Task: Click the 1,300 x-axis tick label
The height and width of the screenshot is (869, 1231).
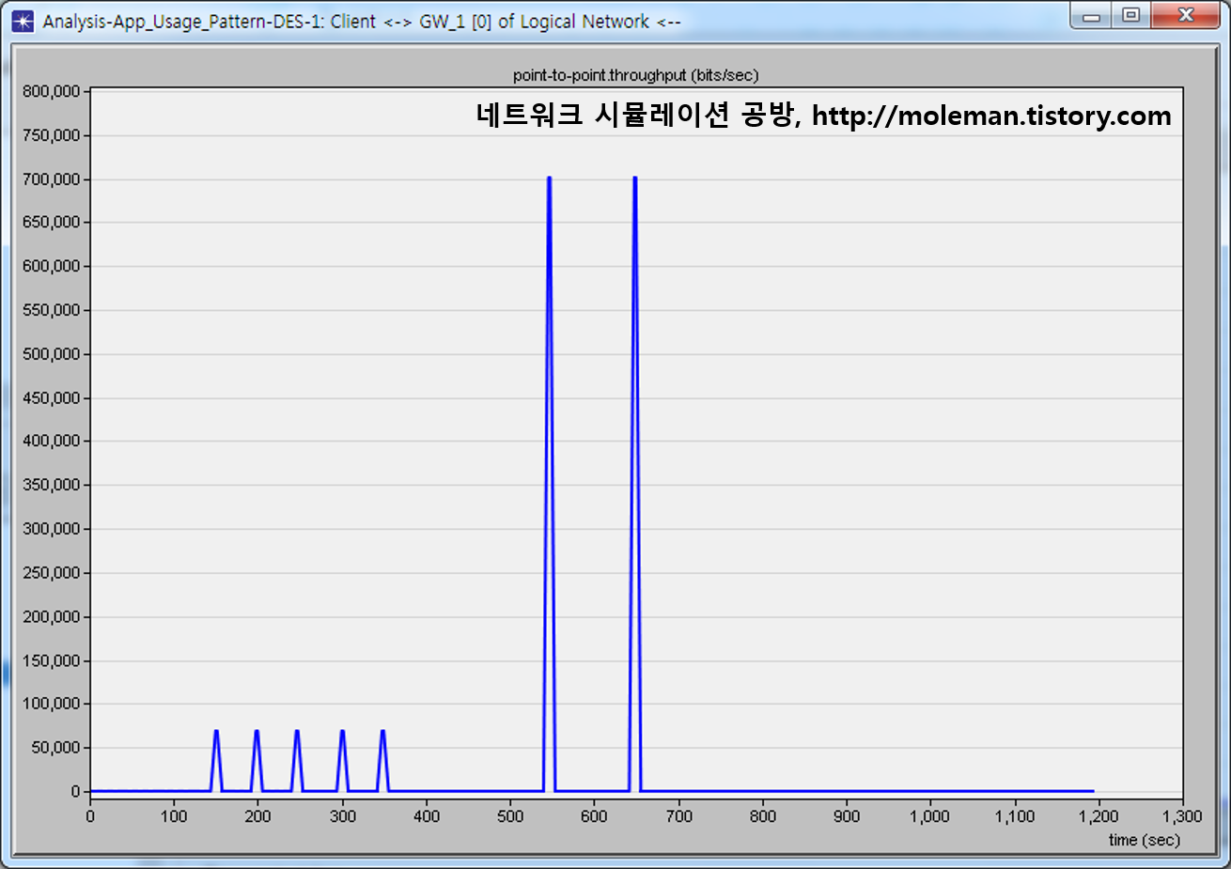Action: pos(1182,816)
